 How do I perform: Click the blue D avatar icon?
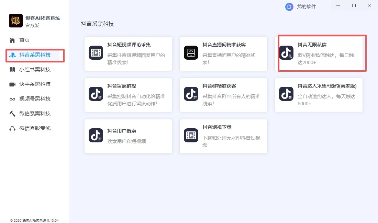tap(289, 7)
